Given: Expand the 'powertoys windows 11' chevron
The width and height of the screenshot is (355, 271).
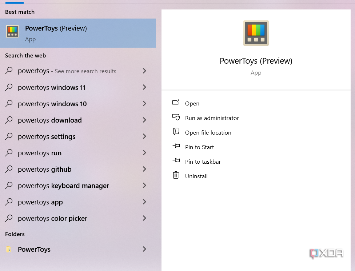Looking at the screenshot, I should click(144, 87).
